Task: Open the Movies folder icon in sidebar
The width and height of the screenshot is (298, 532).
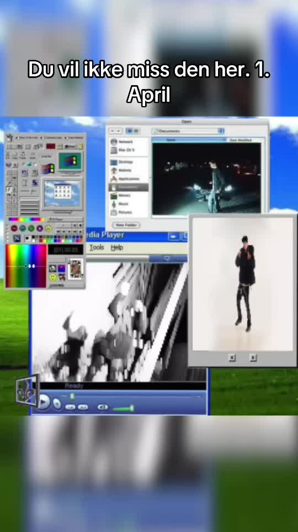Action: 114,195
